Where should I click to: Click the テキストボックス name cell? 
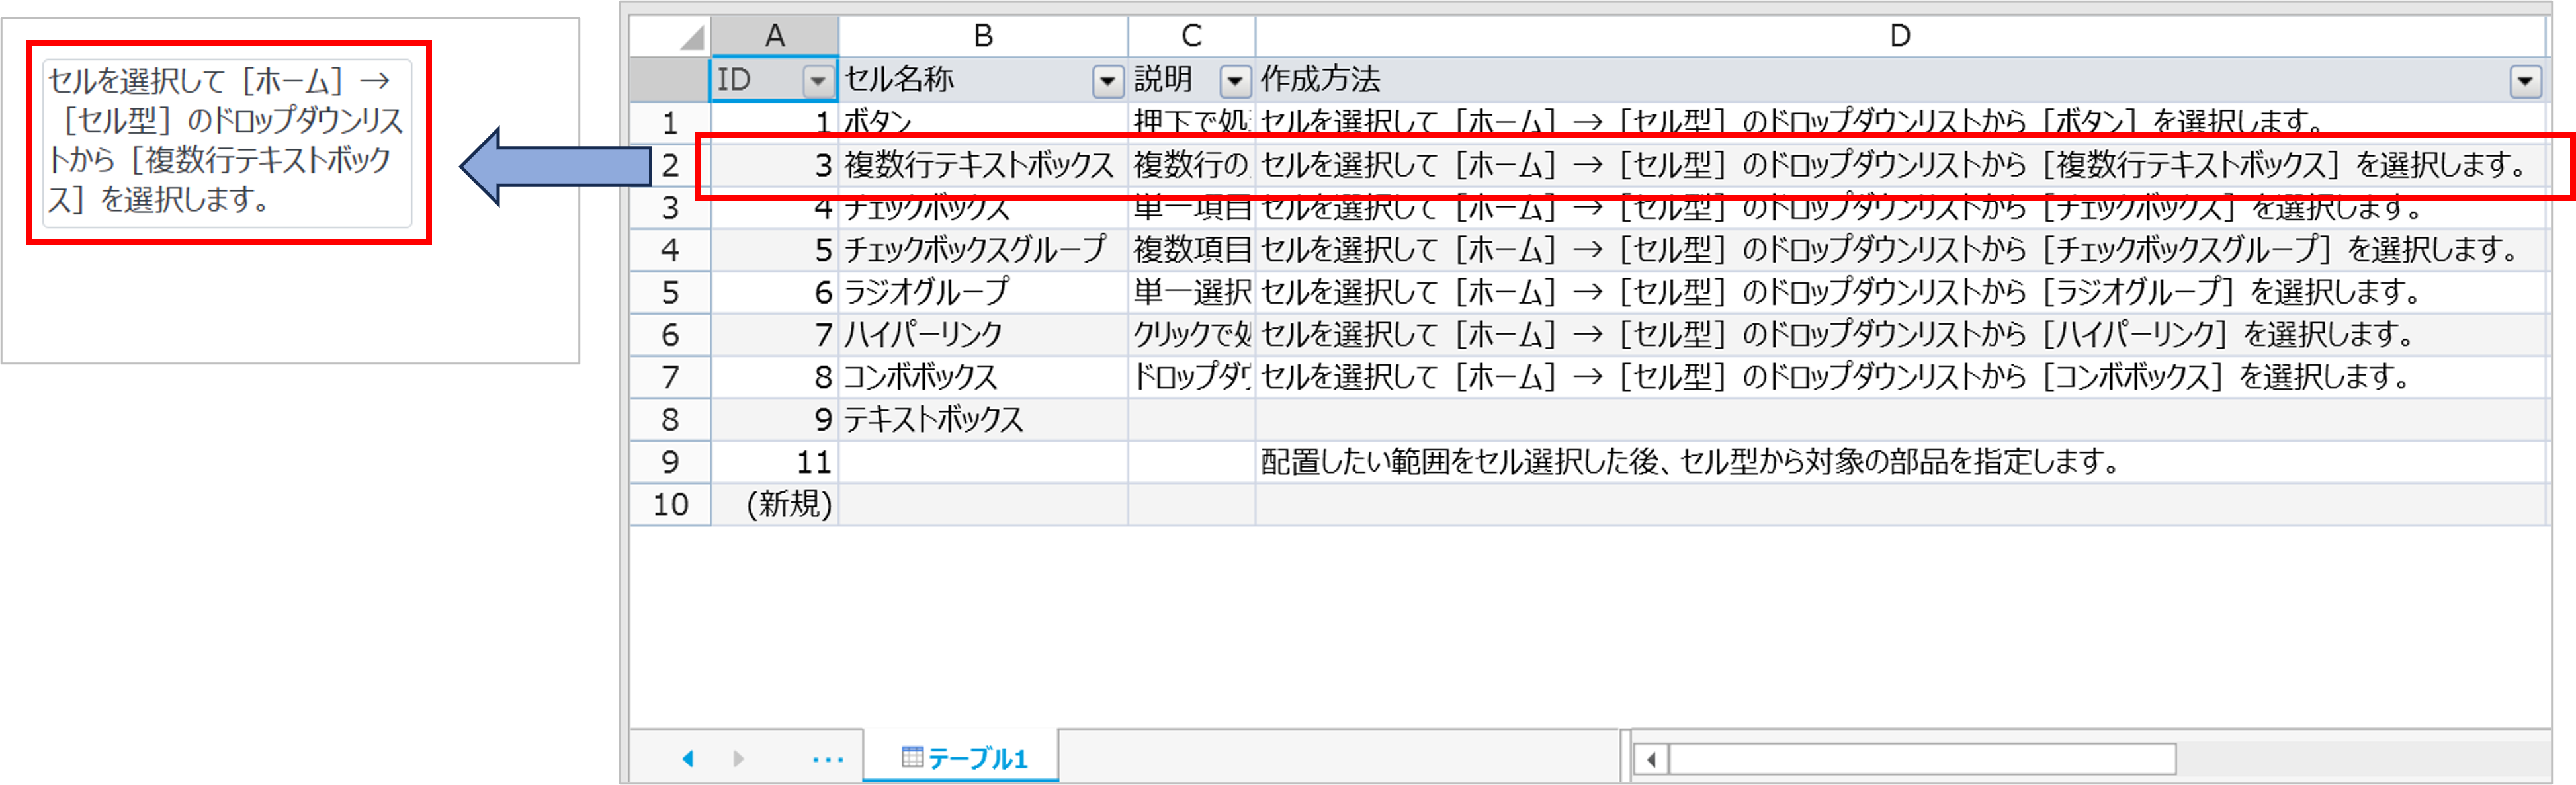[983, 420]
